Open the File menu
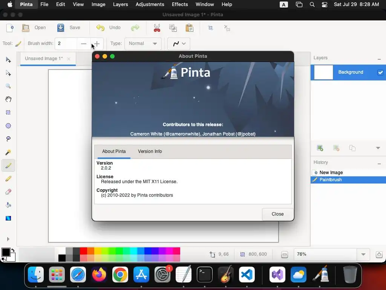This screenshot has height=290, width=386. click(44, 5)
